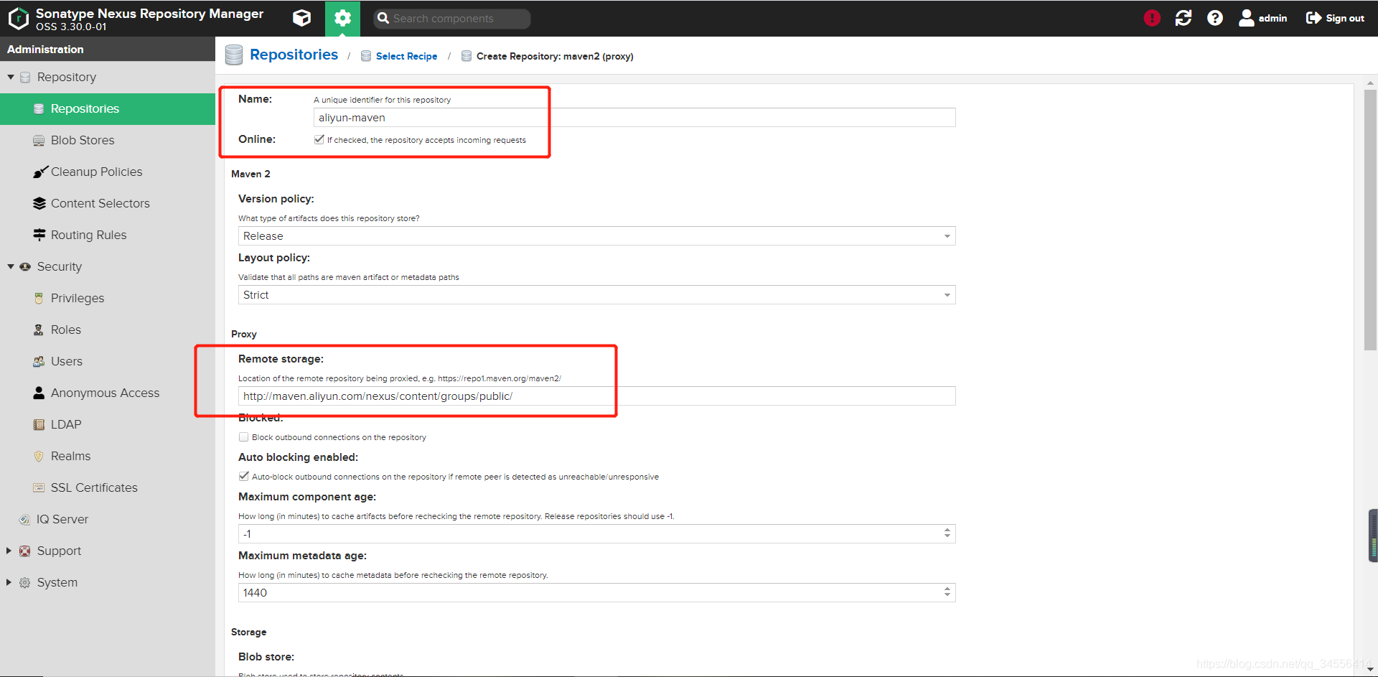The image size is (1378, 677).
Task: Click the Remote storage URL field
Action: (x=597, y=396)
